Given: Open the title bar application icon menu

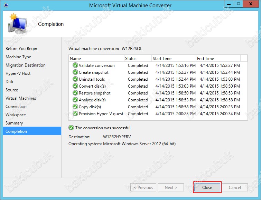Looking at the screenshot, I should [x=6, y=5].
